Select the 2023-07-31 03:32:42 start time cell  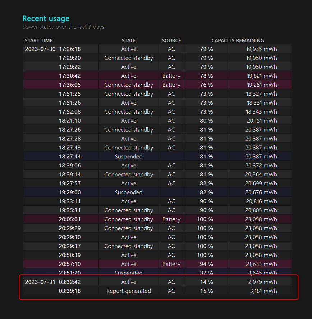point(53,282)
